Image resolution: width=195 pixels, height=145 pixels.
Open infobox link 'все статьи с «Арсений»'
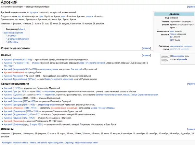pos(180,49)
